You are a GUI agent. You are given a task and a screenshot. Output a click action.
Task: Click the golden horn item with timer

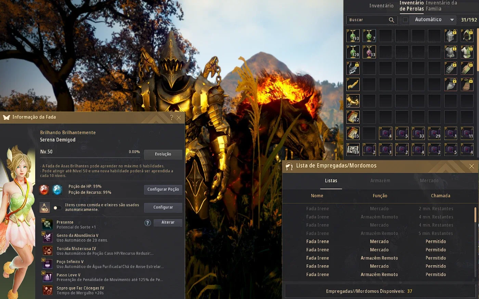353,101
